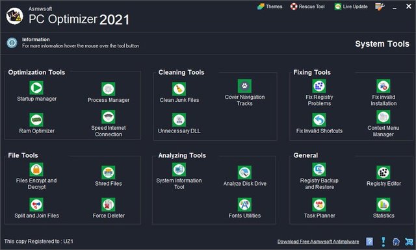Open the Unnecessary DLL cleaner
Image resolution: width=416 pixels, height=250 pixels.
pyautogui.click(x=179, y=120)
